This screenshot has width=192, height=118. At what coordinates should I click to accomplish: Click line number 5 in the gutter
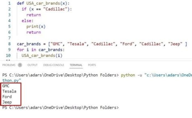pos(9,26)
